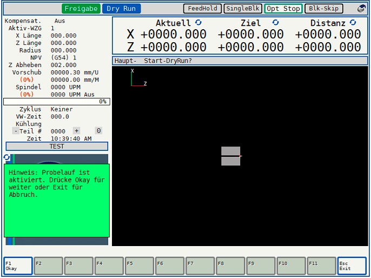Click the 3D cube icon at top right
Screen dimensions: 371x278
[x=361, y=9]
